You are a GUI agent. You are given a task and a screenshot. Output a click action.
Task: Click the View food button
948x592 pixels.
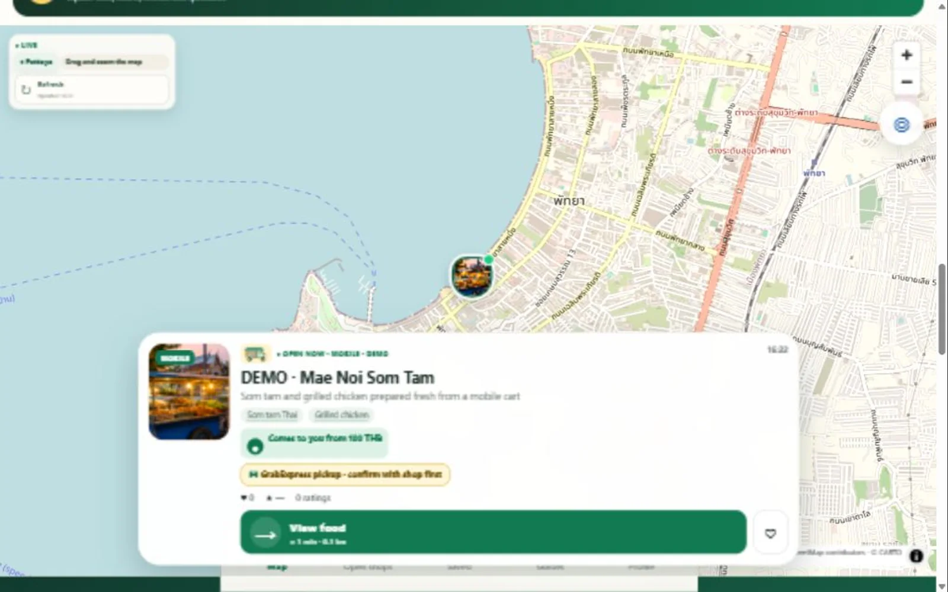click(493, 533)
